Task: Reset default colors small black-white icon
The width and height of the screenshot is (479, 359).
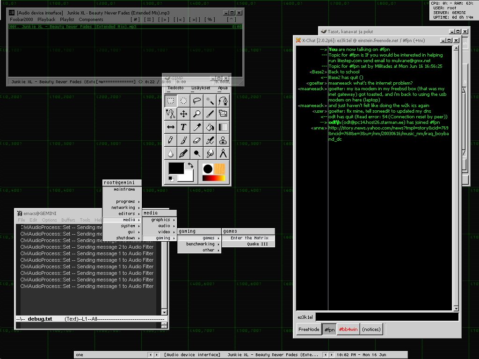Action: pos(171,179)
